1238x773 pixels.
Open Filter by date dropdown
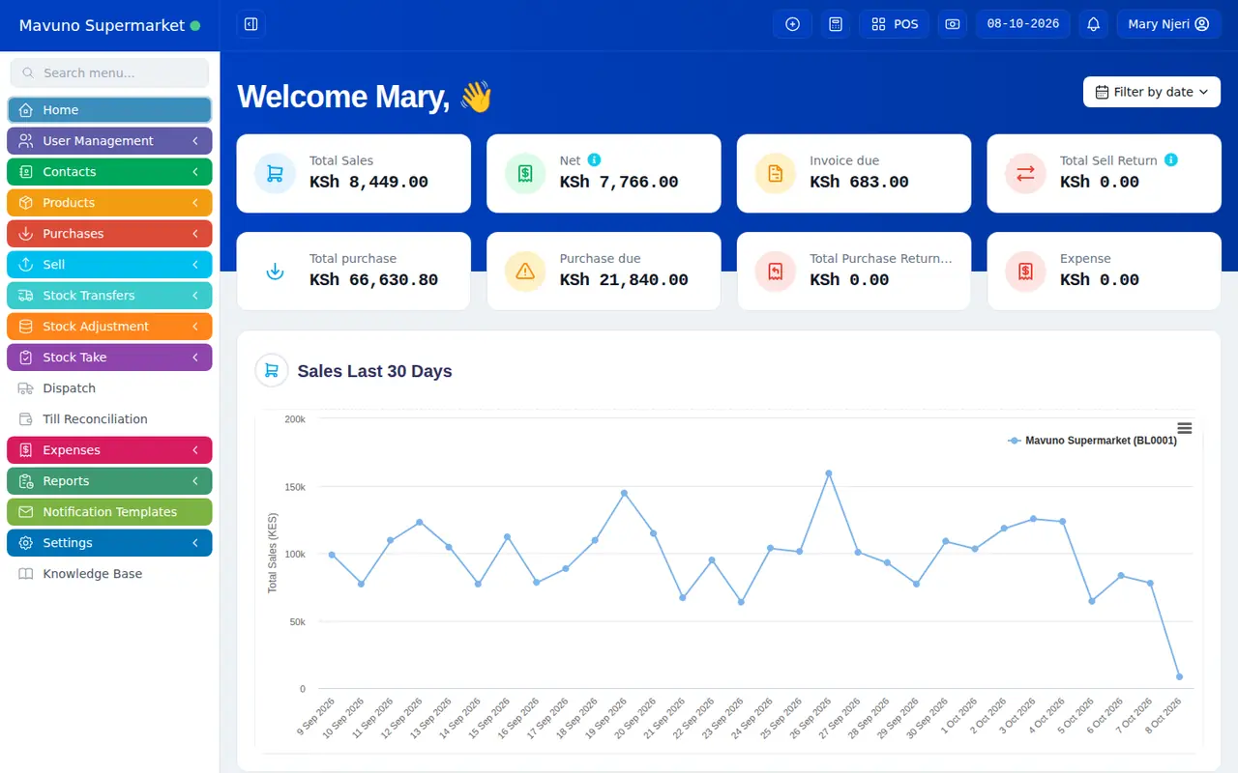pos(1152,92)
